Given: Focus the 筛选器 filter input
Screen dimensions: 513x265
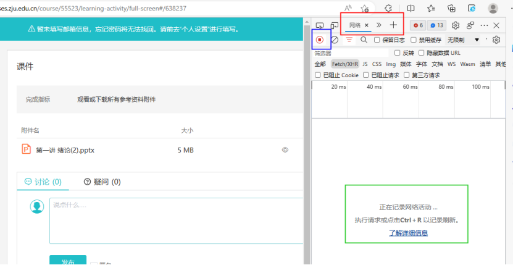Looking at the screenshot, I should tap(351, 53).
